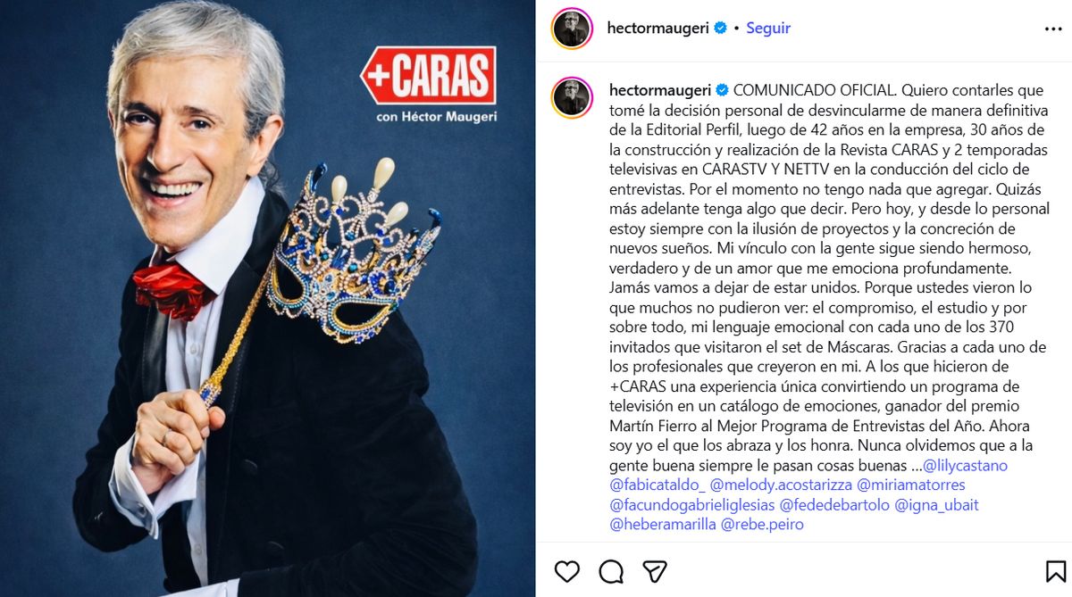The height and width of the screenshot is (597, 1072).
Task: Click the avatar beside the caption text
Action: [571, 97]
